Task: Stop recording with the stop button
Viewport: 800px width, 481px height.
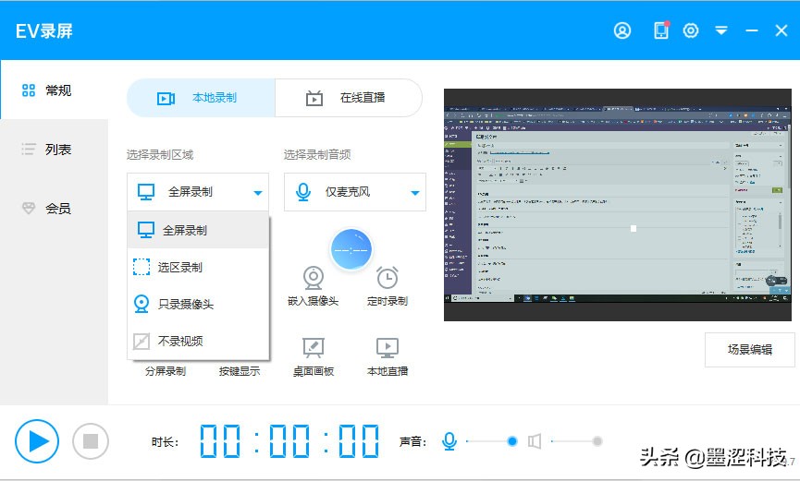Action: (x=91, y=441)
